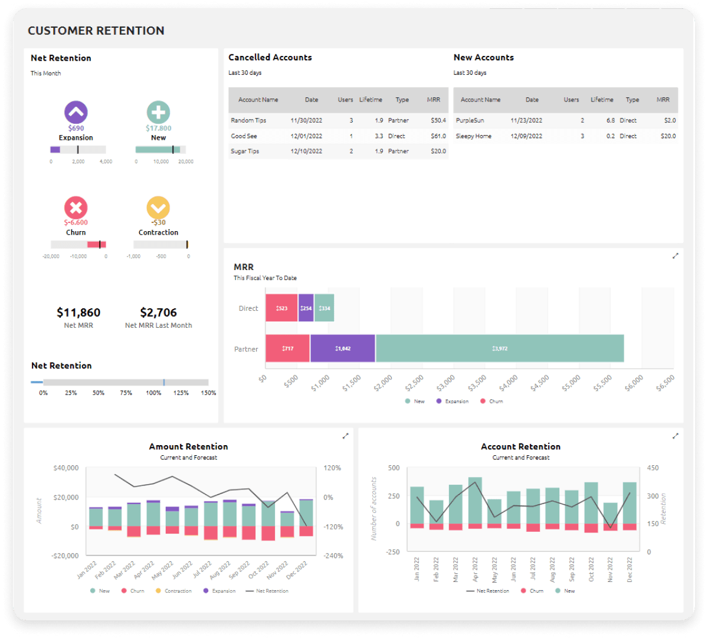Sort Cancelled Accounts by Date header
Image resolution: width=708 pixels, height=638 pixels.
pos(312,100)
